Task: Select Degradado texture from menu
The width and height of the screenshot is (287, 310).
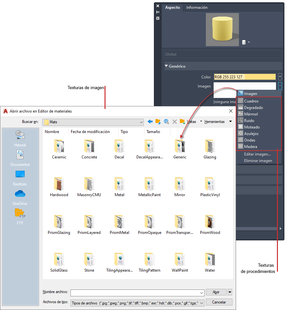Action: [x=259, y=108]
